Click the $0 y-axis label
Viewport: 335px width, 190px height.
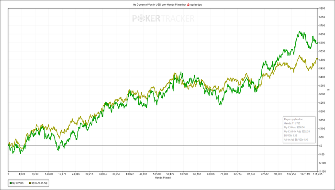pyautogui.click(x=321, y=146)
